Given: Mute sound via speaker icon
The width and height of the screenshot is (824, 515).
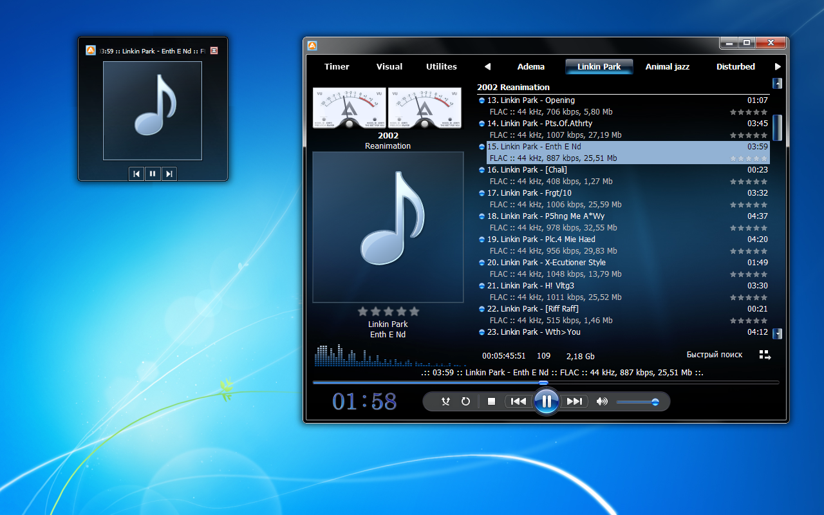Looking at the screenshot, I should tap(602, 402).
